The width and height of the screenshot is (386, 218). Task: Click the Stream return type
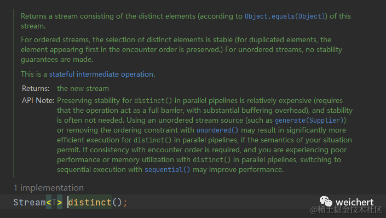(x=30, y=202)
